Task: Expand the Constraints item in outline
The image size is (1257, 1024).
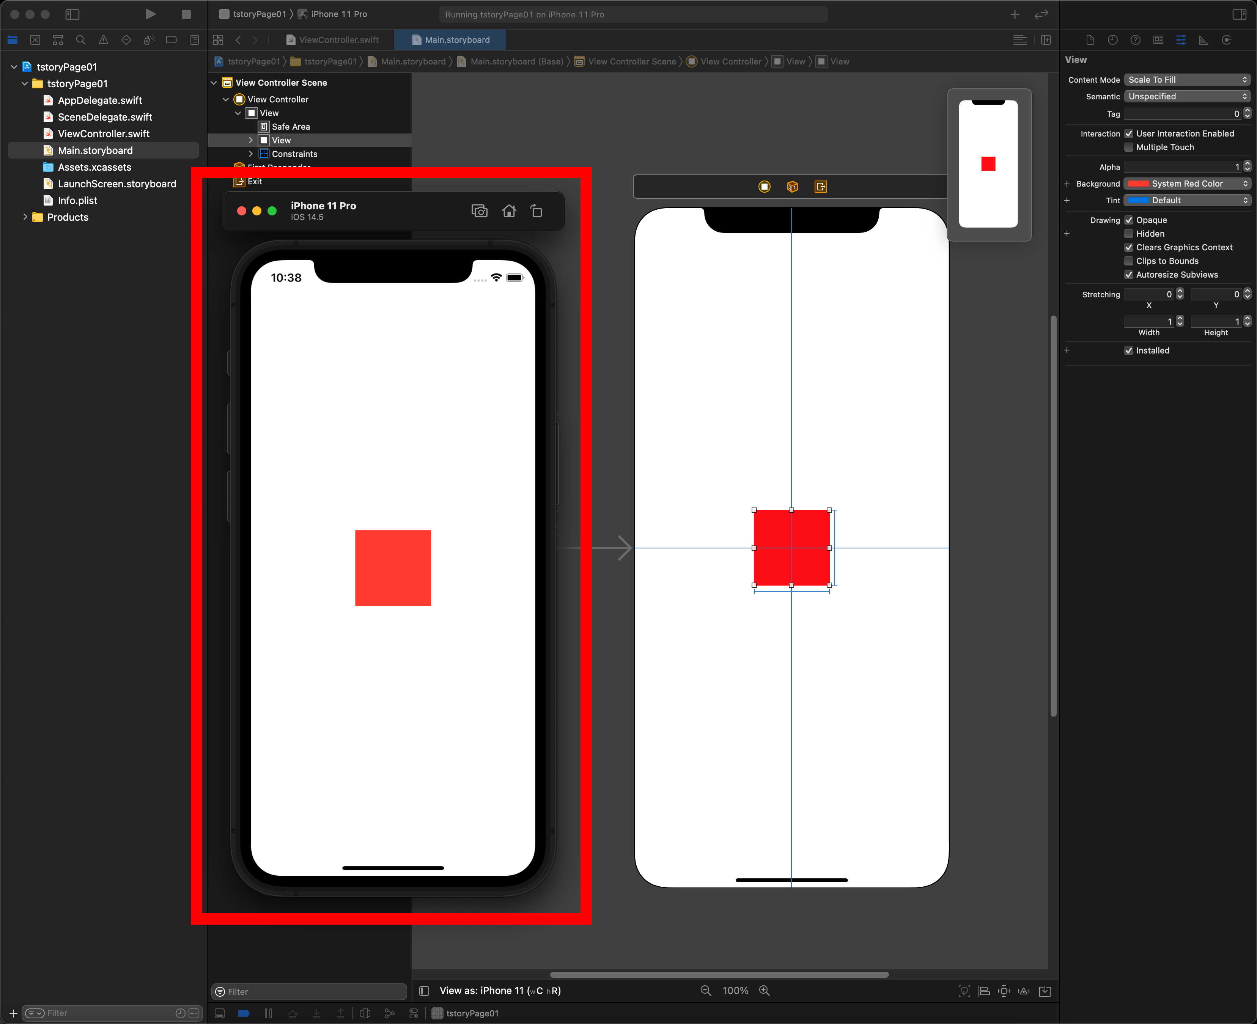Action: tap(250, 154)
